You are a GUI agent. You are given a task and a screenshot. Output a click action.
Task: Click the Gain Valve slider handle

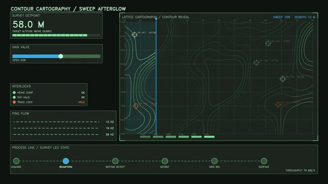click(x=61, y=56)
